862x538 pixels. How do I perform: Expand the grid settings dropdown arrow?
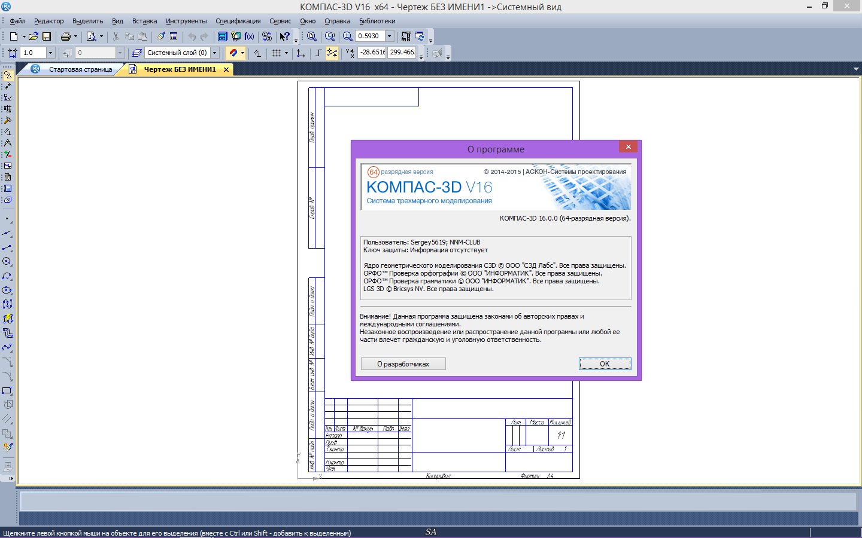tap(286, 53)
